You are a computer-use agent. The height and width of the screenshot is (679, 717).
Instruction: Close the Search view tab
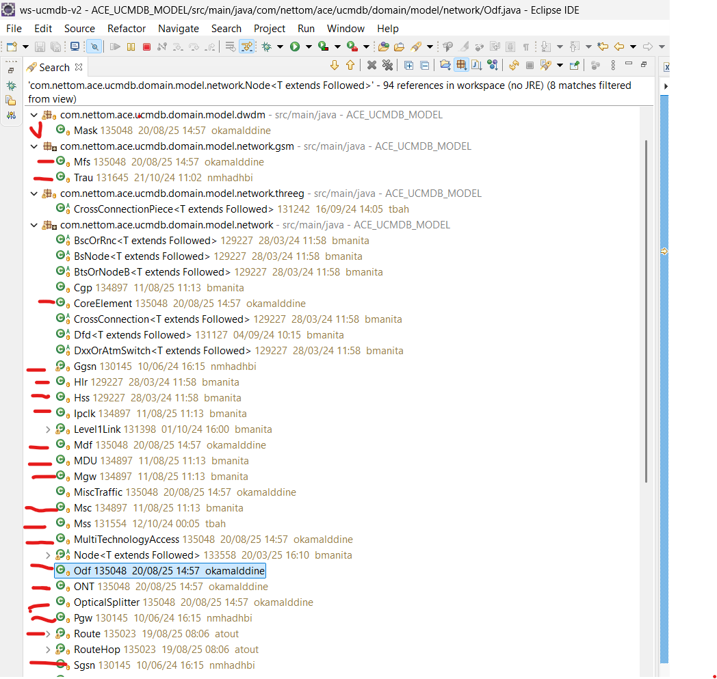pos(79,67)
